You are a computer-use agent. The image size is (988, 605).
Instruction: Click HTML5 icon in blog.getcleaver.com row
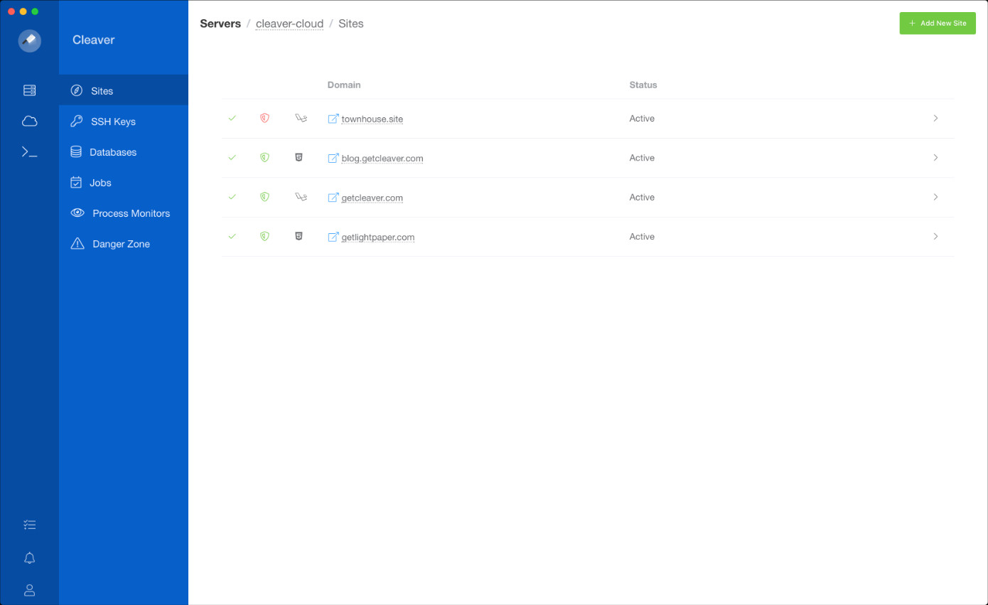[x=299, y=158]
